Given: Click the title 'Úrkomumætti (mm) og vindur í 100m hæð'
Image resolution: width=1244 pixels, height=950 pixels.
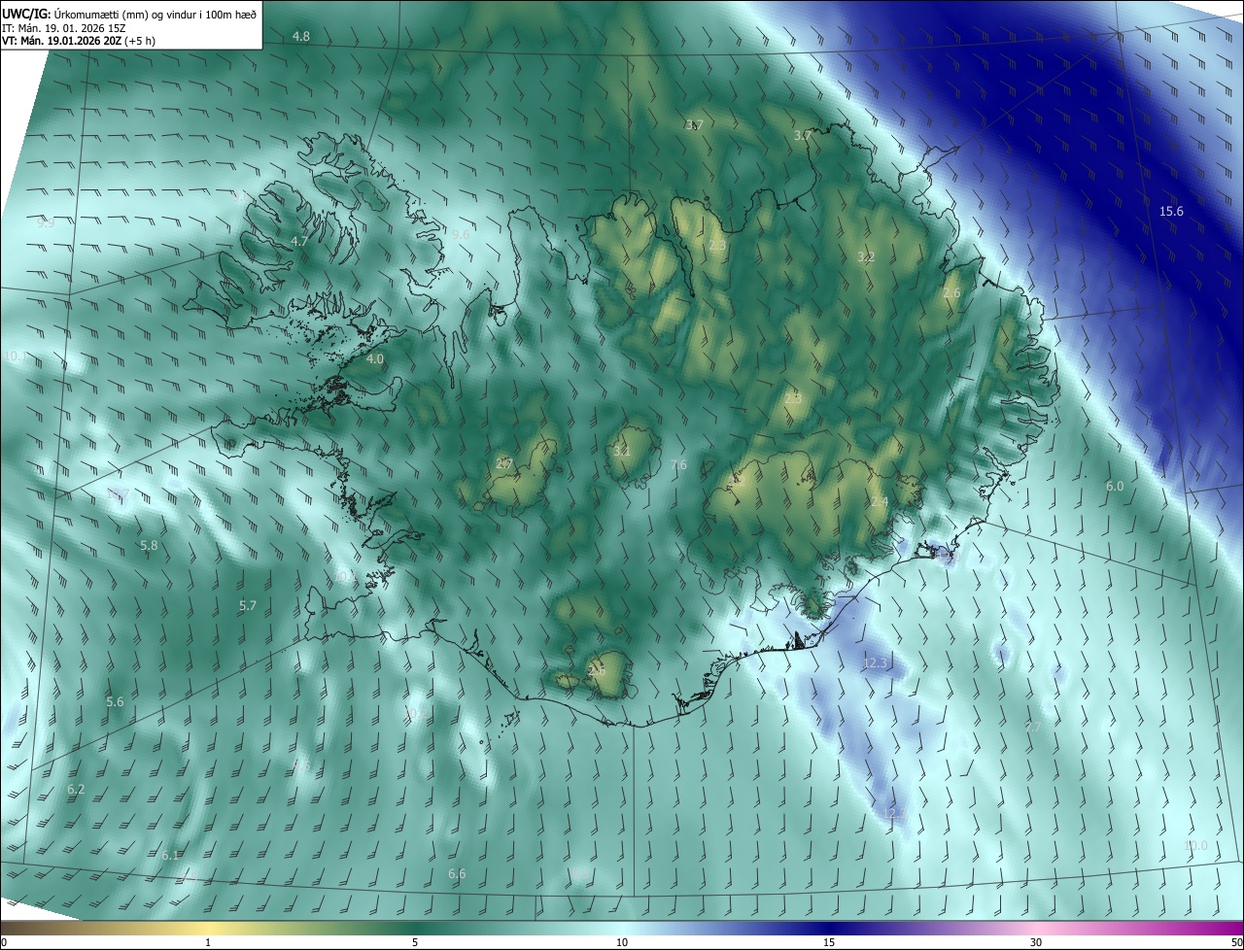Looking at the screenshot, I should click(x=155, y=13).
